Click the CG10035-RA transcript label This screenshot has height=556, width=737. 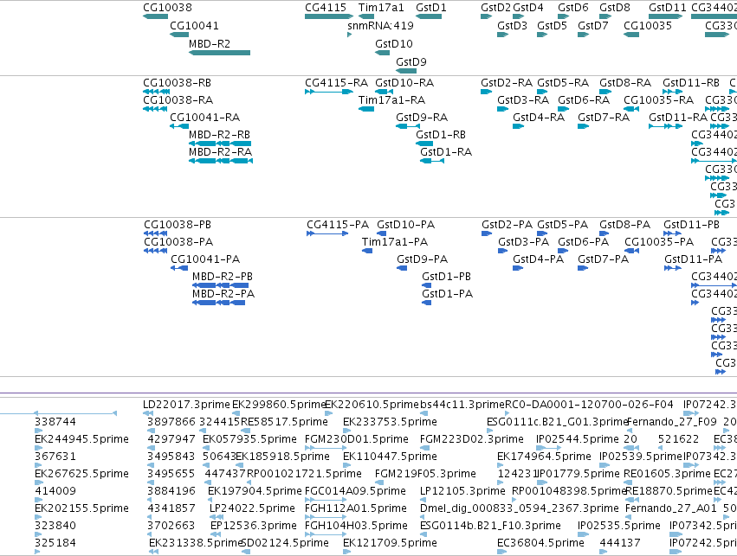[658, 100]
